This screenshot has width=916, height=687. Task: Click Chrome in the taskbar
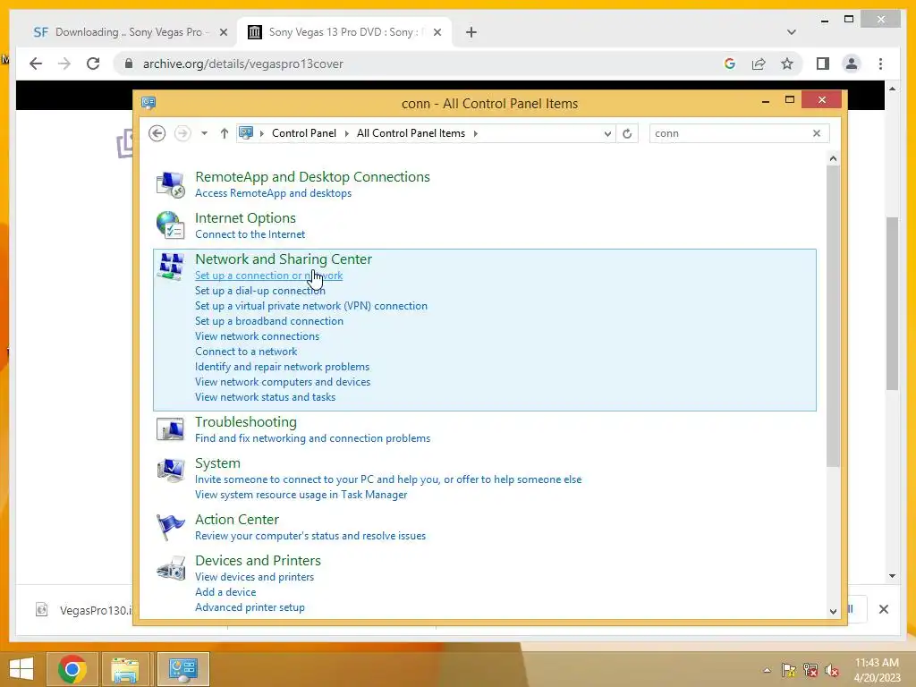(72, 669)
